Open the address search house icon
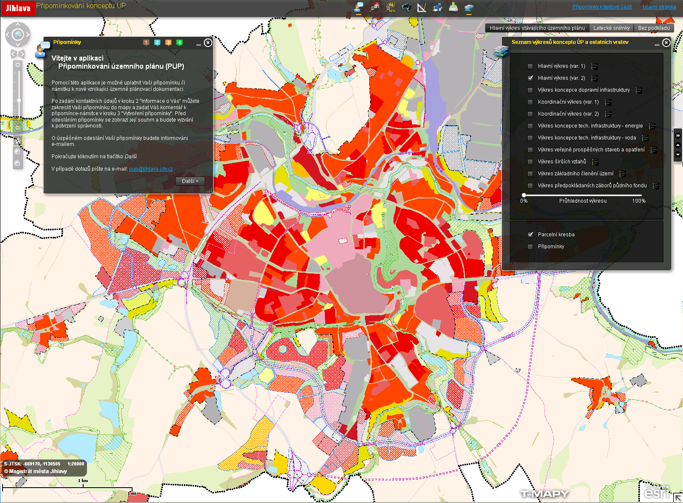 375,7
